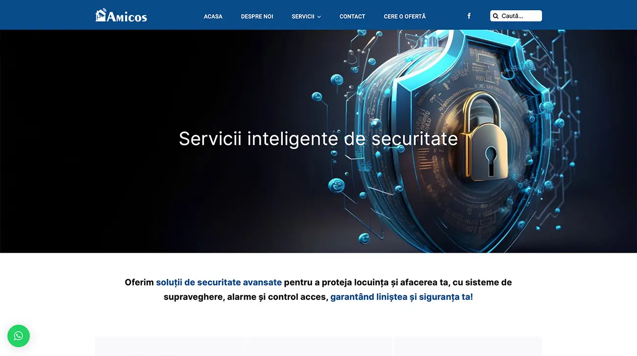
Task: Click 'Servicii inteligente de securitate' heading
Action: [318, 138]
